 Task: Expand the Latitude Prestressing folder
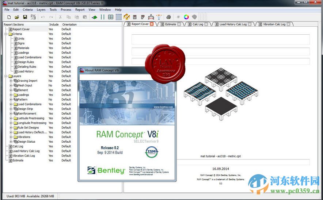(11, 118)
